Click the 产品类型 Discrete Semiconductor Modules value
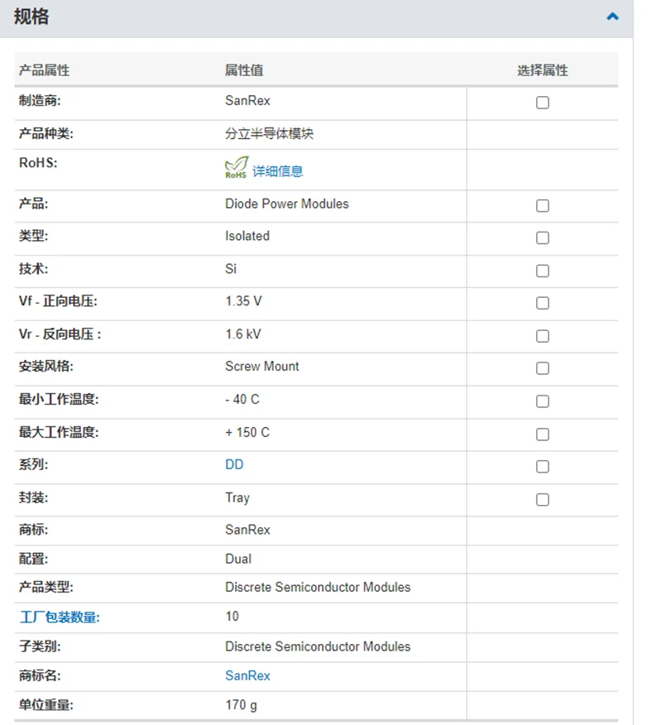This screenshot has width=662, height=725. click(318, 588)
